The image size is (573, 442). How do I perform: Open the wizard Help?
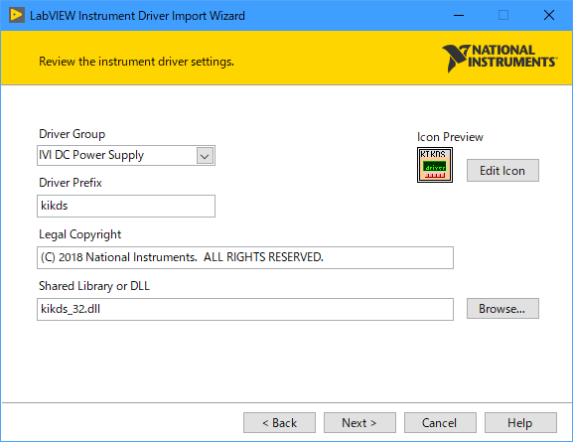point(520,422)
